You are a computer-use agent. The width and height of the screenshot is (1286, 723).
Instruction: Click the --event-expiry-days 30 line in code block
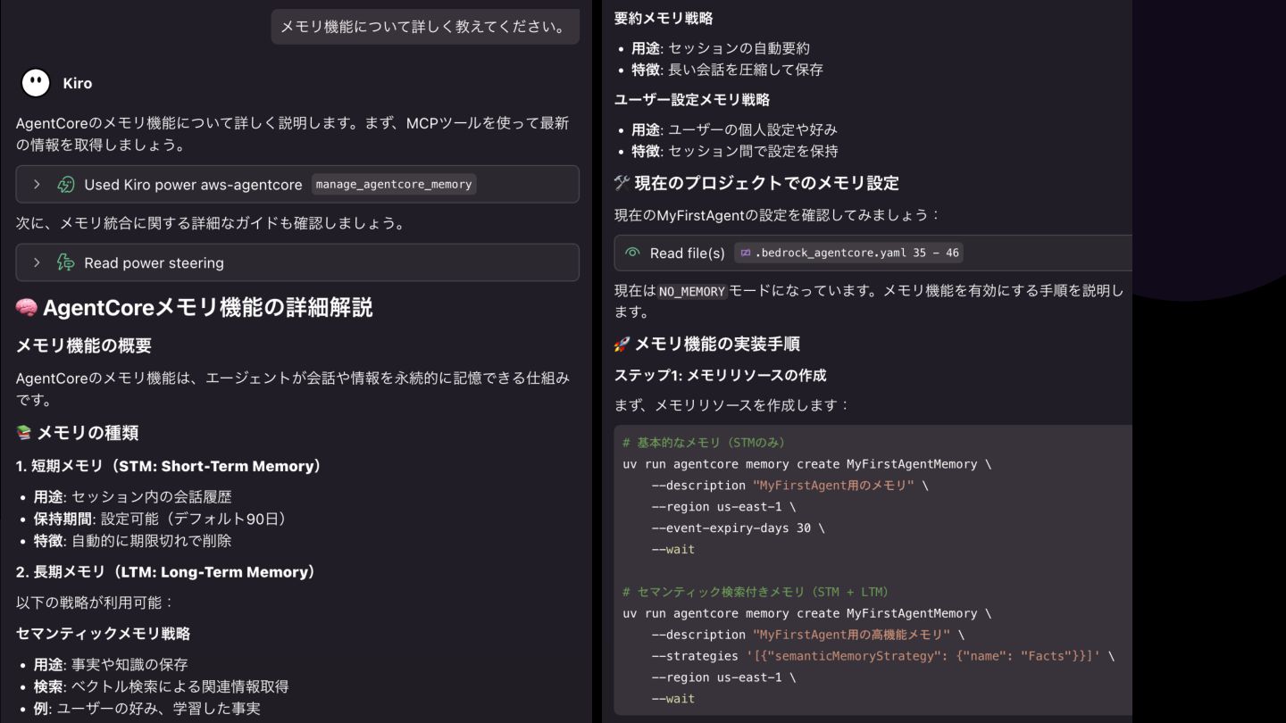point(738,528)
